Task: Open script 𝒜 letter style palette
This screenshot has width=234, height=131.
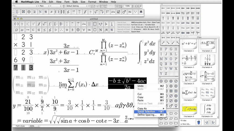Action: click(x=106, y=30)
